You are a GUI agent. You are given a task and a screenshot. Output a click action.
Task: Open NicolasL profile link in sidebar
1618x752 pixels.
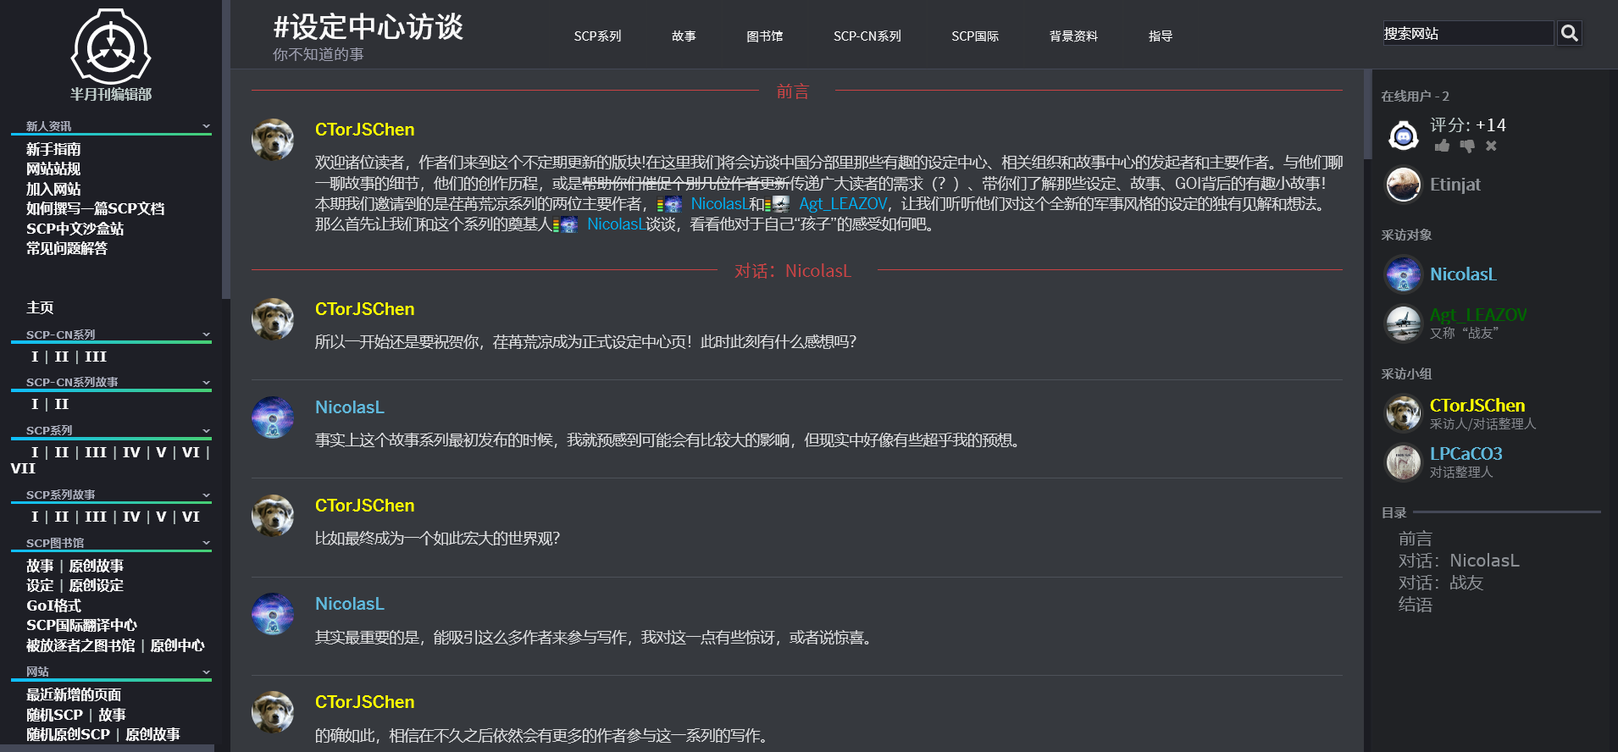pos(1463,274)
